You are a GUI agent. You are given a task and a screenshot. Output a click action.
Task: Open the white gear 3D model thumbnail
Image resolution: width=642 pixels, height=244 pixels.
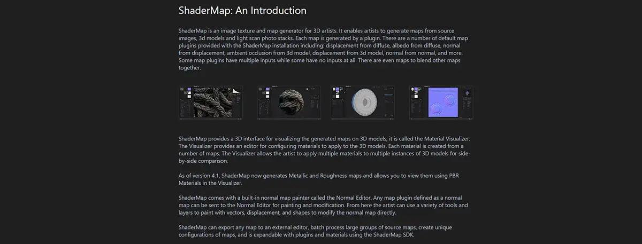tap(363, 103)
